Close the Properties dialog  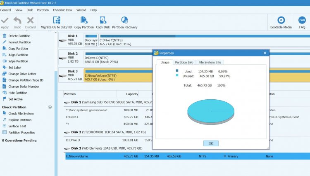[x=265, y=53]
